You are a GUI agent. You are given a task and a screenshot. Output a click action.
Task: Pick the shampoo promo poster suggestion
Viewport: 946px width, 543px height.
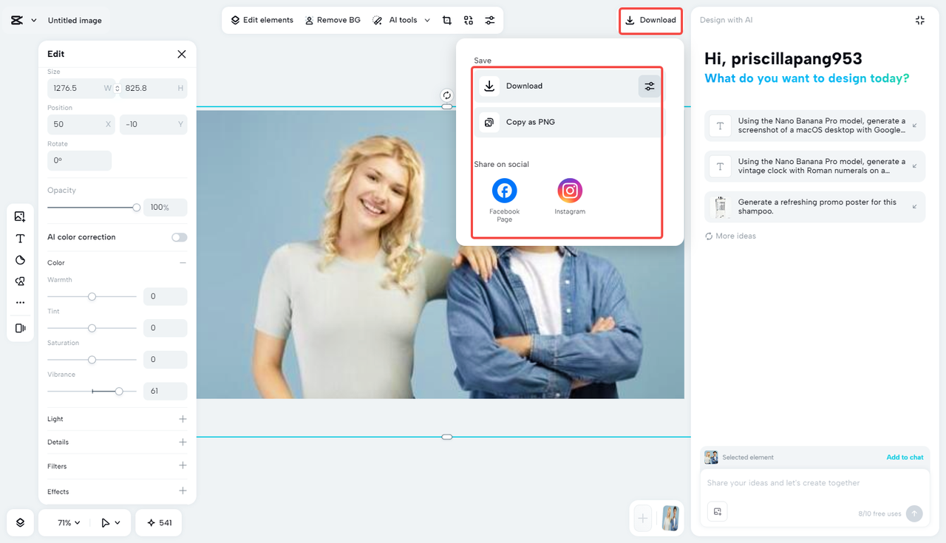click(x=815, y=207)
